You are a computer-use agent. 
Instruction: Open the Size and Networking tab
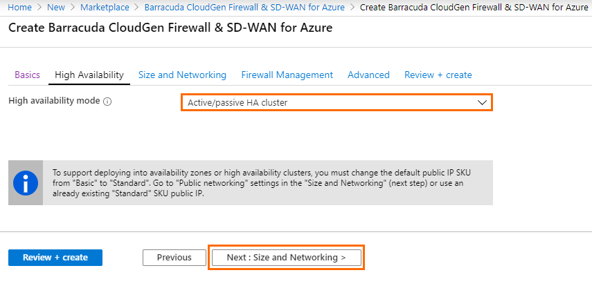pos(182,75)
